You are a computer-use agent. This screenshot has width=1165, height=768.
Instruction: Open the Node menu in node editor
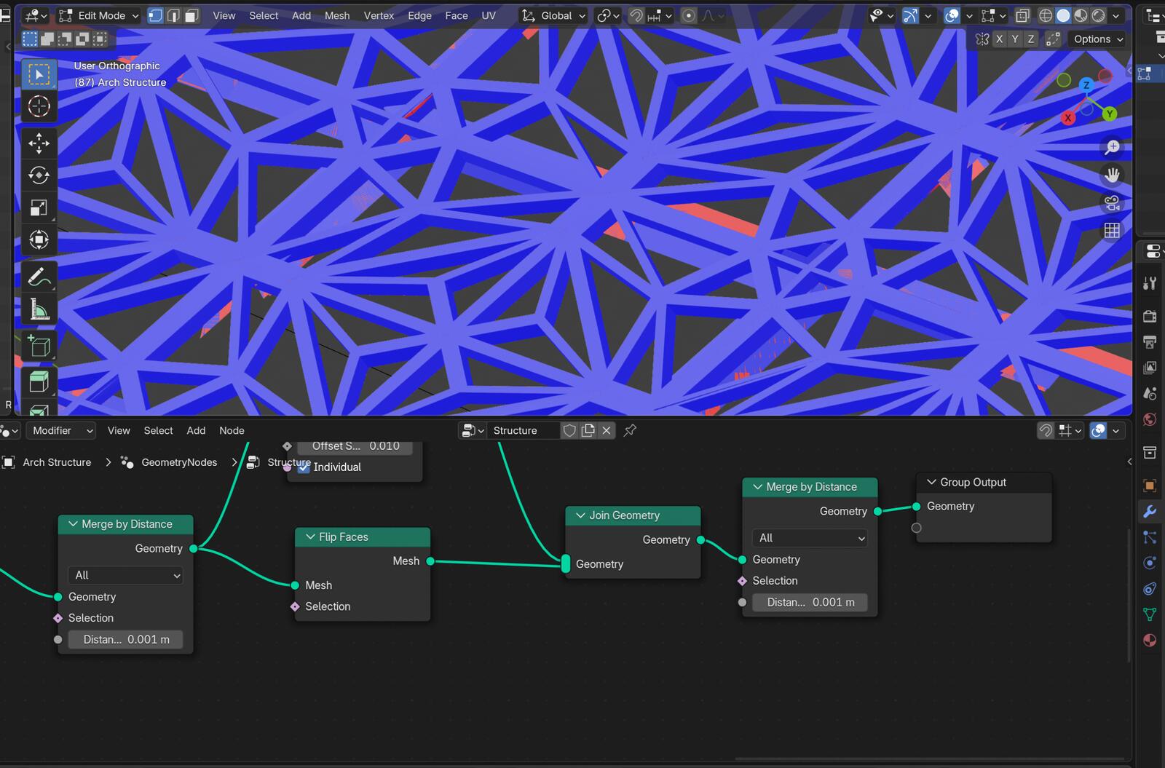coord(232,430)
